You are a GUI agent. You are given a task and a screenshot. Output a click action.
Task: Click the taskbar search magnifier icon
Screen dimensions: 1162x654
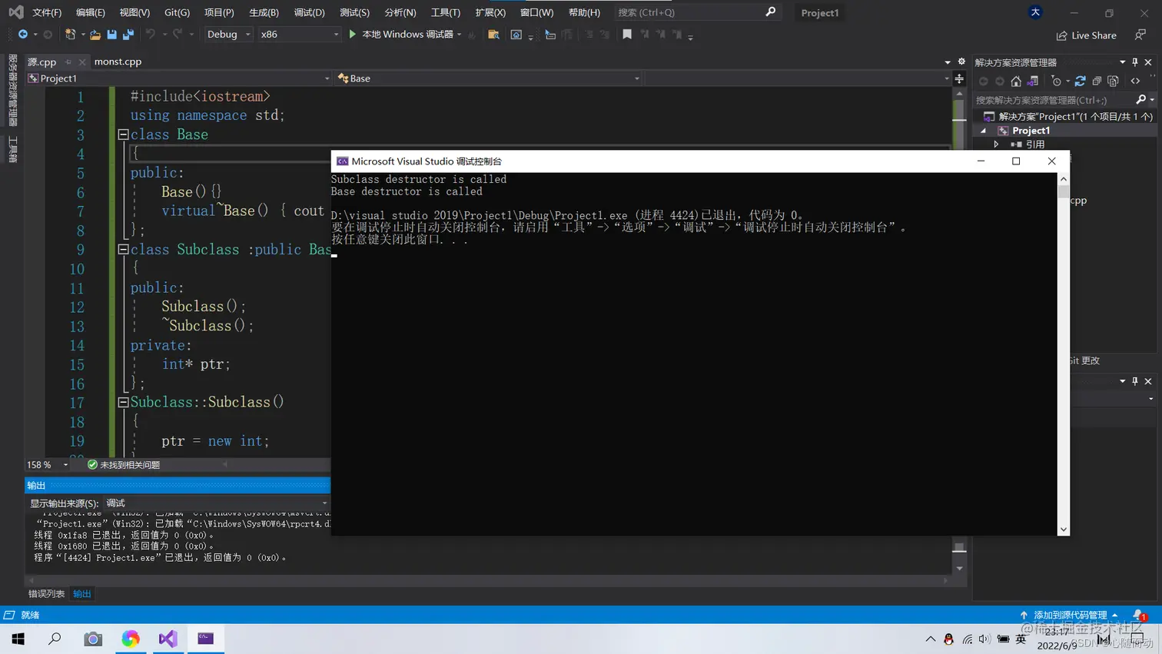55,639
